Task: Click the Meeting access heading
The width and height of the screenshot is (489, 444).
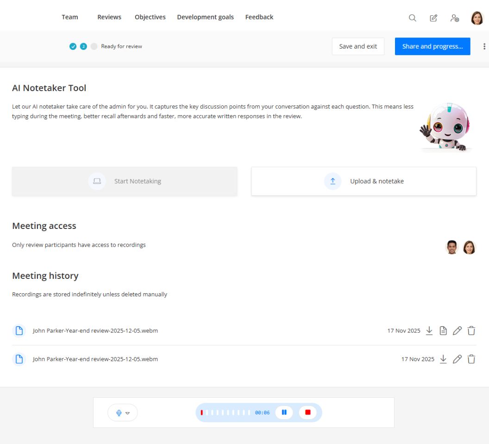Action: click(44, 226)
